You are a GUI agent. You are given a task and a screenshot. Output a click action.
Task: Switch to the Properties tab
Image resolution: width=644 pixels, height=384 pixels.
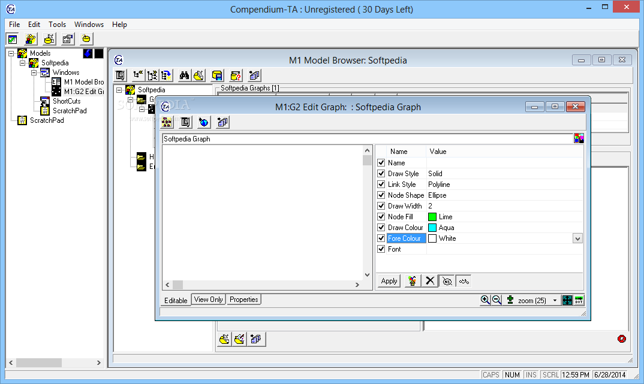244,300
